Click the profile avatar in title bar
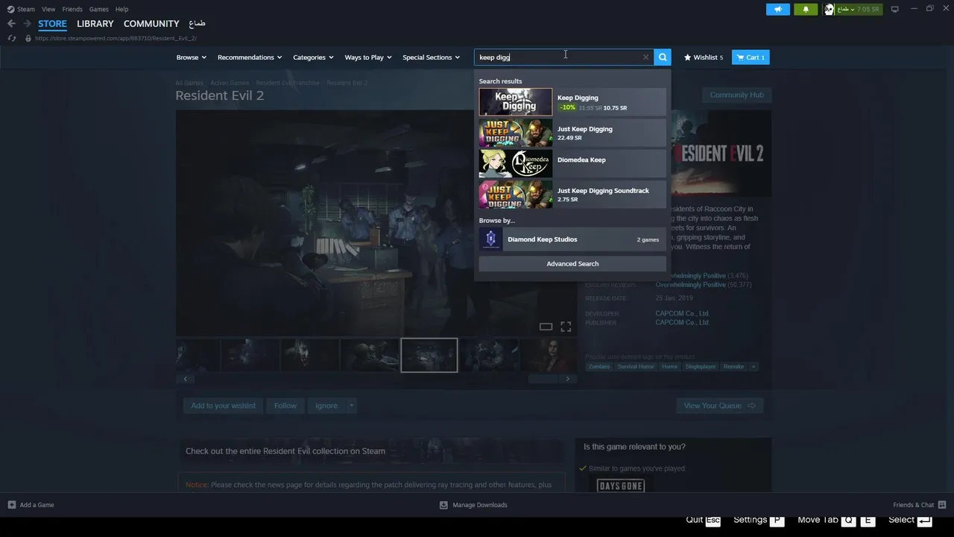The image size is (954, 537). point(829,9)
